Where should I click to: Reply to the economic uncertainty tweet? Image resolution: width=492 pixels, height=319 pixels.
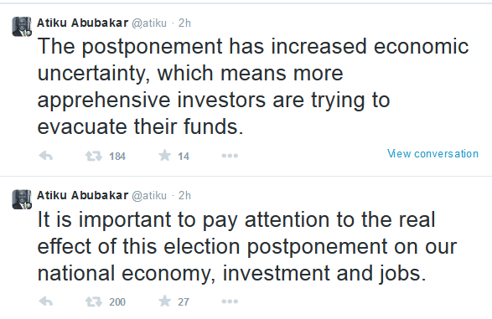[x=46, y=156]
